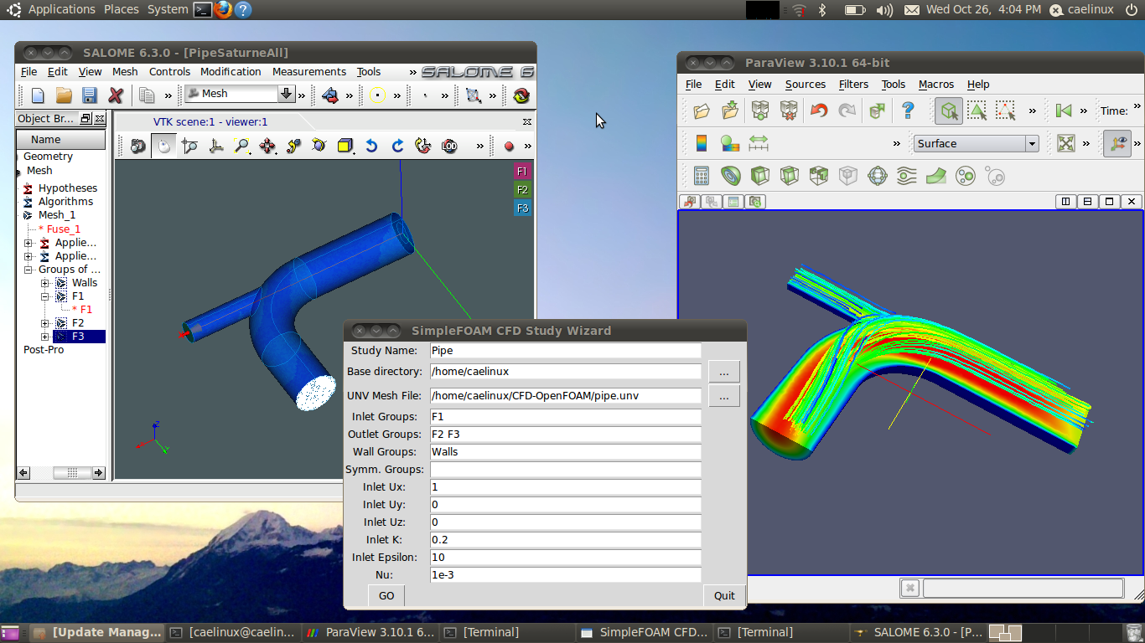Click the Stream Tracer filter icon
The width and height of the screenshot is (1145, 643).
point(906,176)
